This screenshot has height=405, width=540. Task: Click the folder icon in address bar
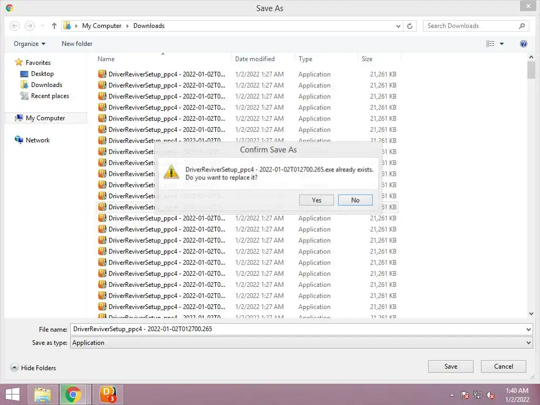(67, 26)
